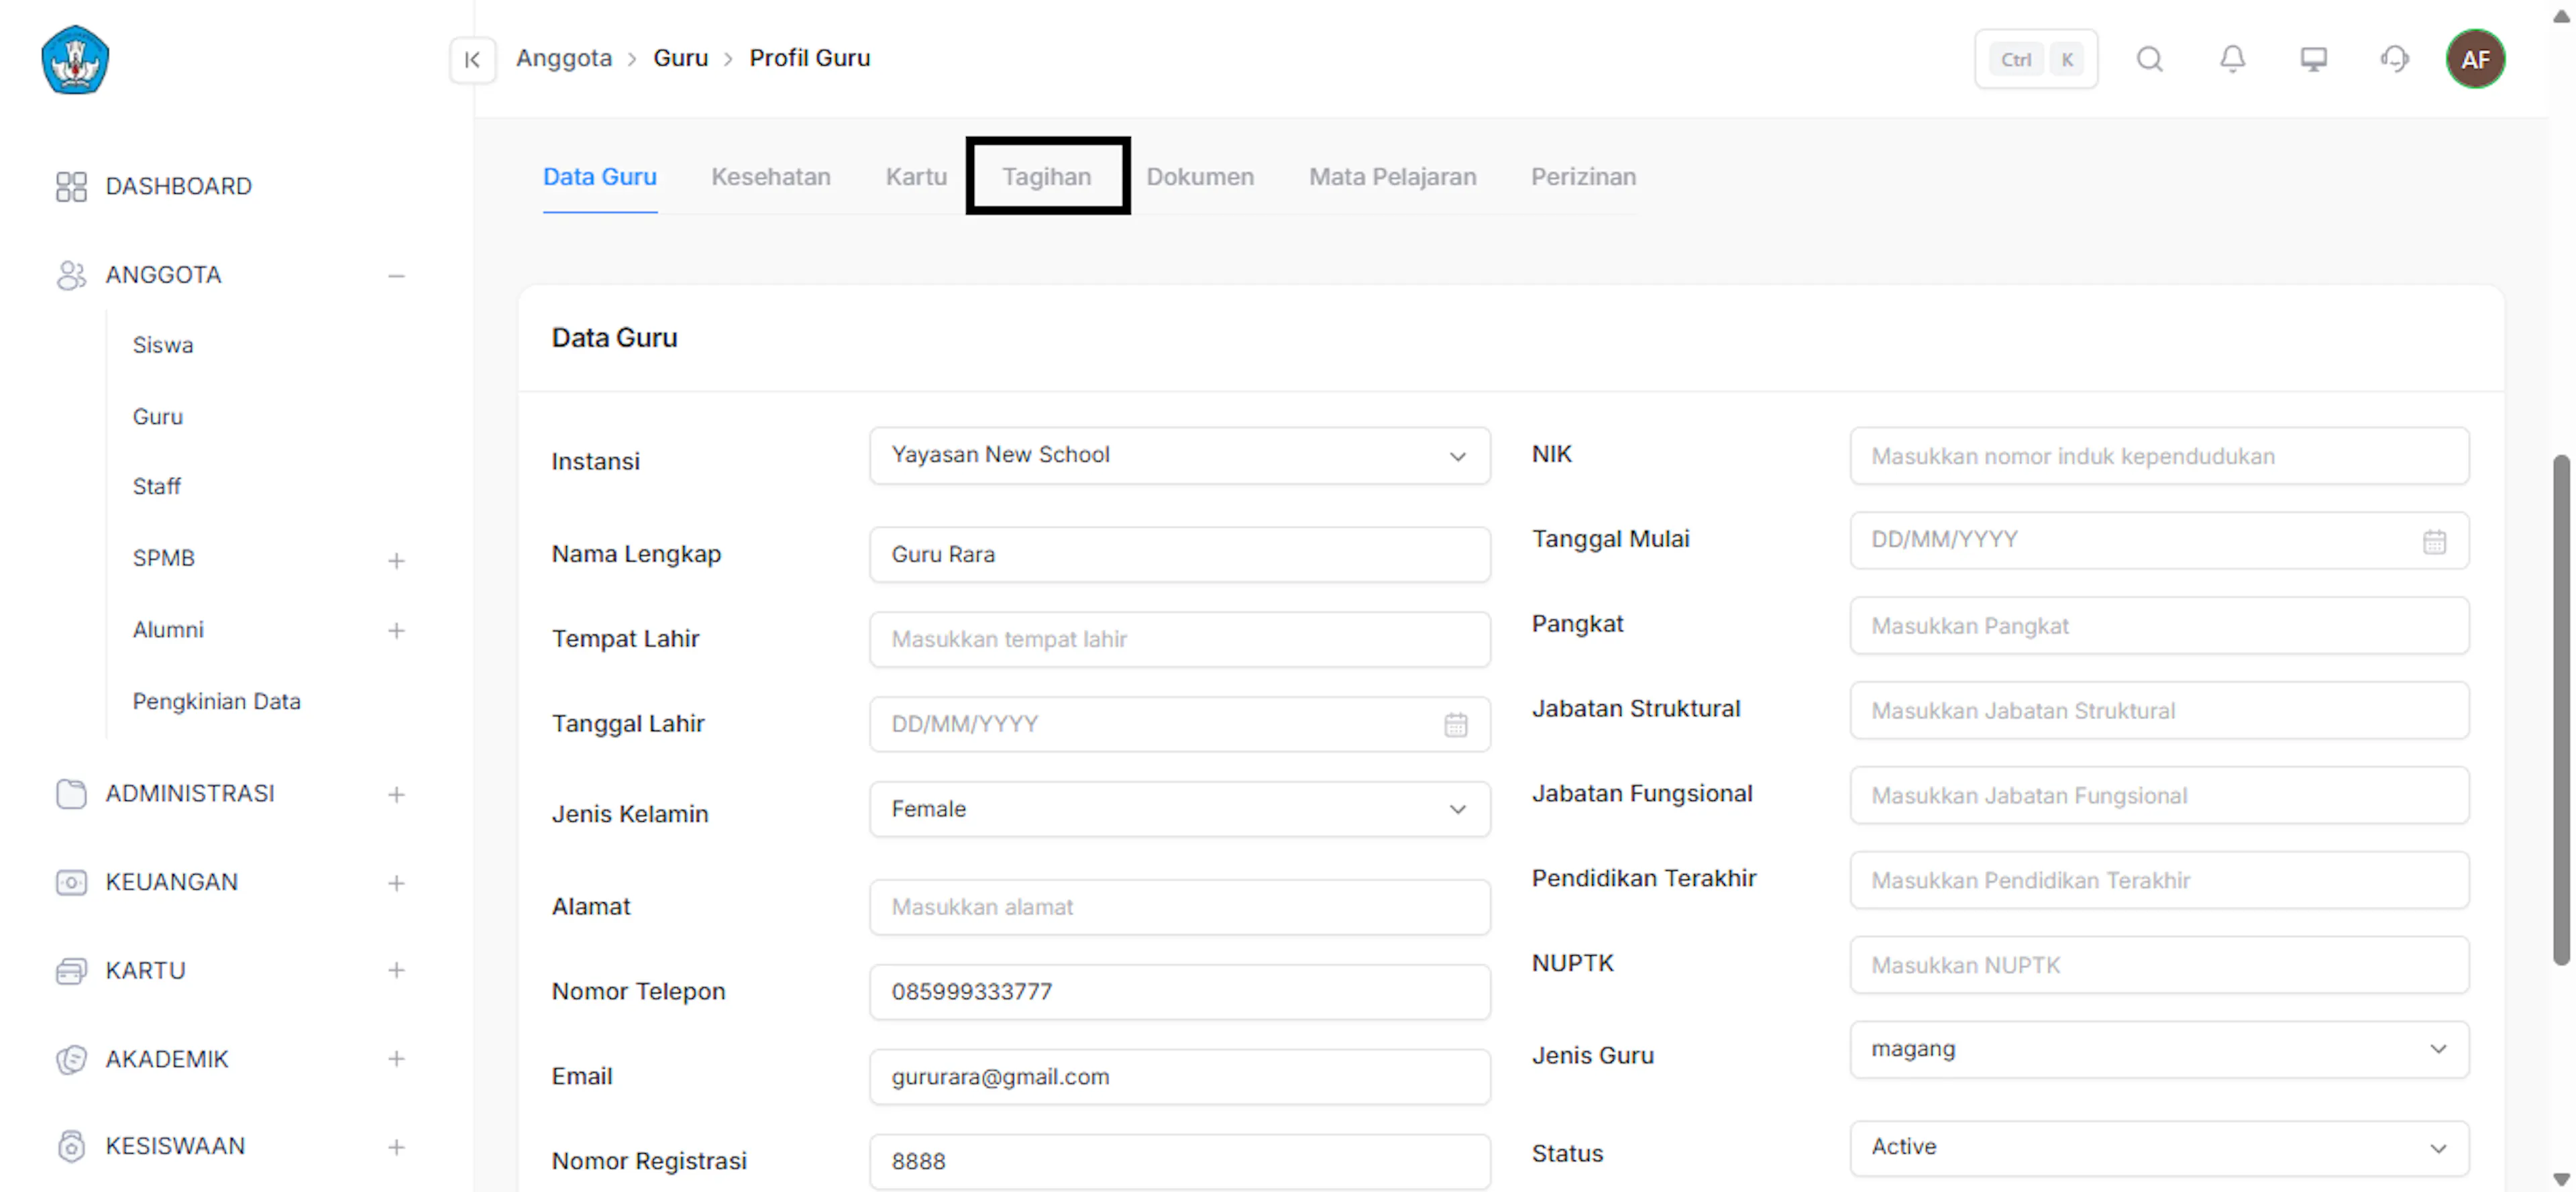This screenshot has height=1192, width=2576.
Task: Click the Dashboard grid icon
Action: (71, 186)
